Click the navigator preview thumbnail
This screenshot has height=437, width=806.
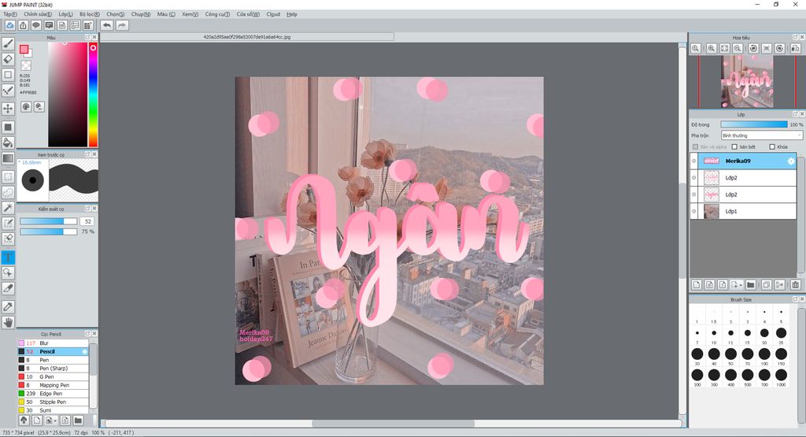tap(746, 82)
